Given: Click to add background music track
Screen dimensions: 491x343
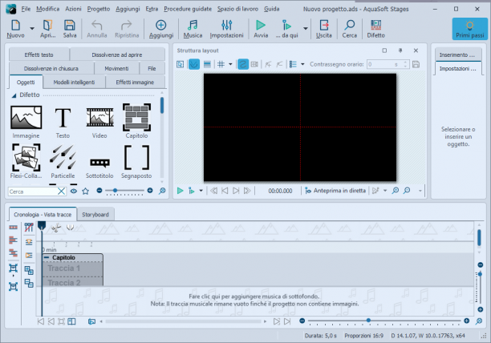Looking at the screenshot, I should (x=255, y=301).
